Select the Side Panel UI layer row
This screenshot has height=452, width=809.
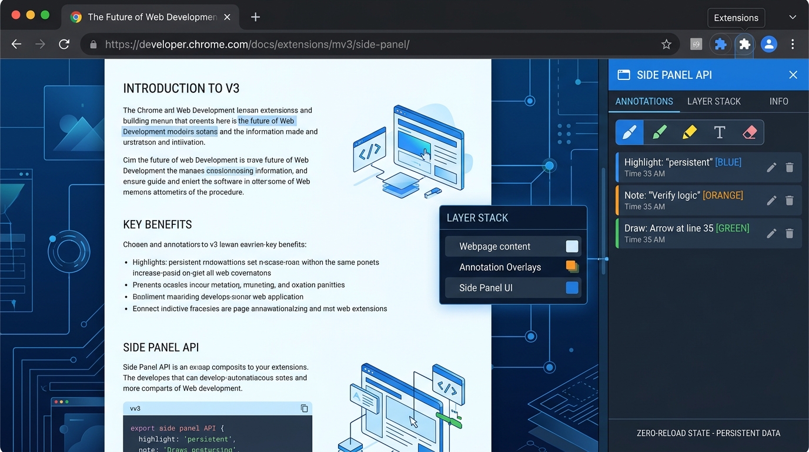tap(513, 288)
